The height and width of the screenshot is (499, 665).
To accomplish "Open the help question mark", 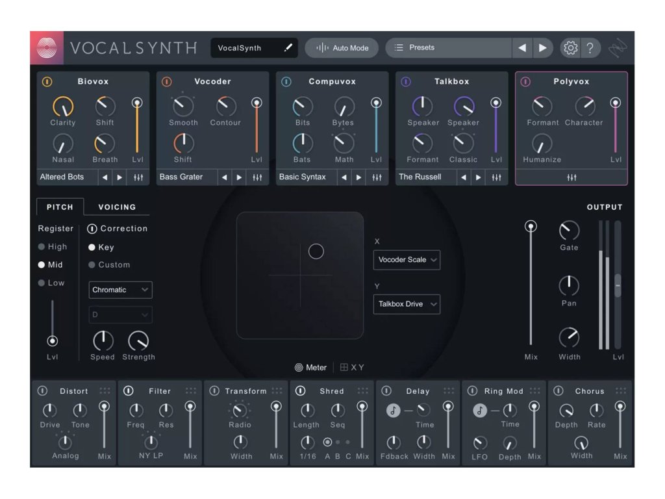I will (x=590, y=48).
